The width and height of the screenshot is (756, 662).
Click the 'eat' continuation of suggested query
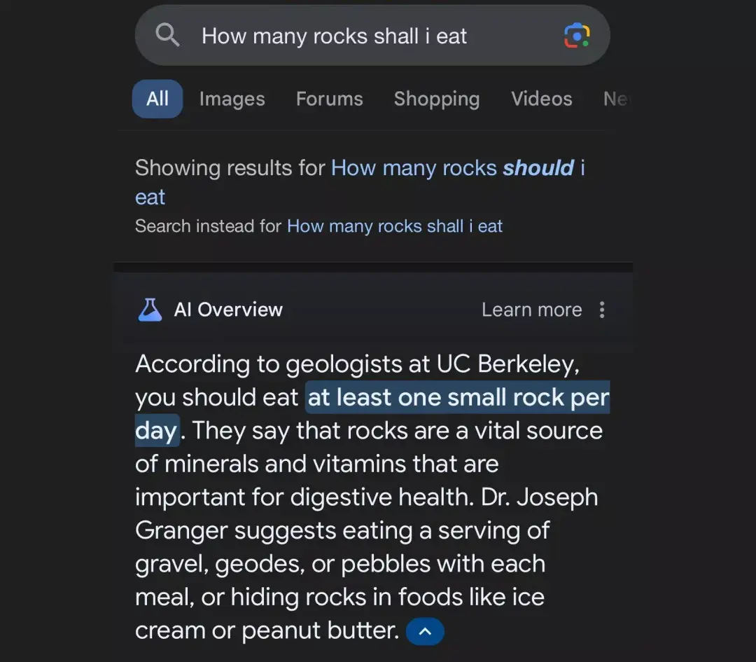(150, 198)
